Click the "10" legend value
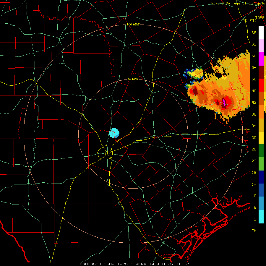This screenshot has width=266, height=266. pyautogui.click(x=254, y=196)
